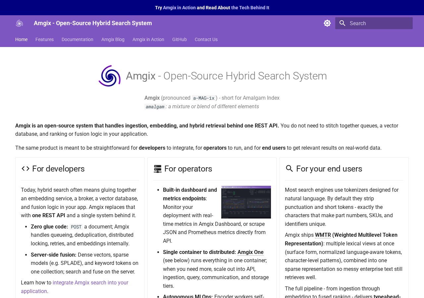Open the Features tab
Image resolution: width=424 pixels, height=298 pixels.
click(44, 39)
